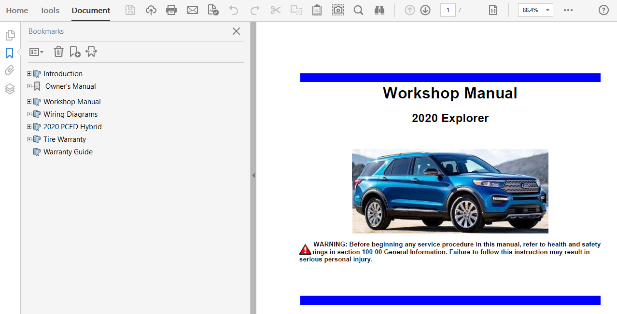Collapse the navigation pane divider arrow
This screenshot has height=314, width=617.
[x=253, y=176]
